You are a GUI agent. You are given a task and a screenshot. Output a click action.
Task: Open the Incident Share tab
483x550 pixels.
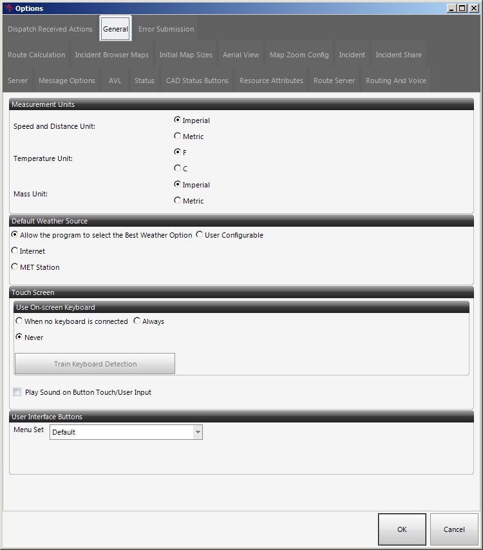pyautogui.click(x=399, y=55)
